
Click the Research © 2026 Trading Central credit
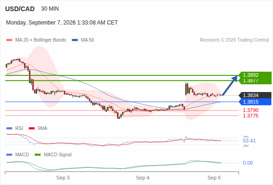pyautogui.click(x=234, y=40)
